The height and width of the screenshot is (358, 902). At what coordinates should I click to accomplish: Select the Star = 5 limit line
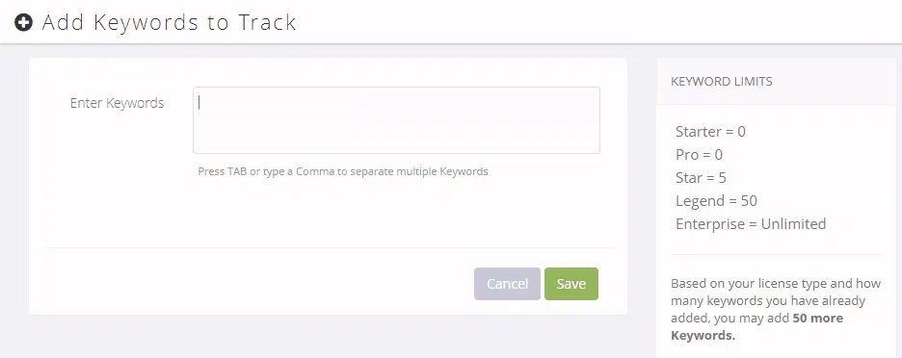[701, 178]
